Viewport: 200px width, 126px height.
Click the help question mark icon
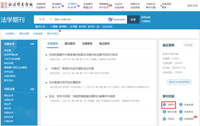(x=97, y=27)
